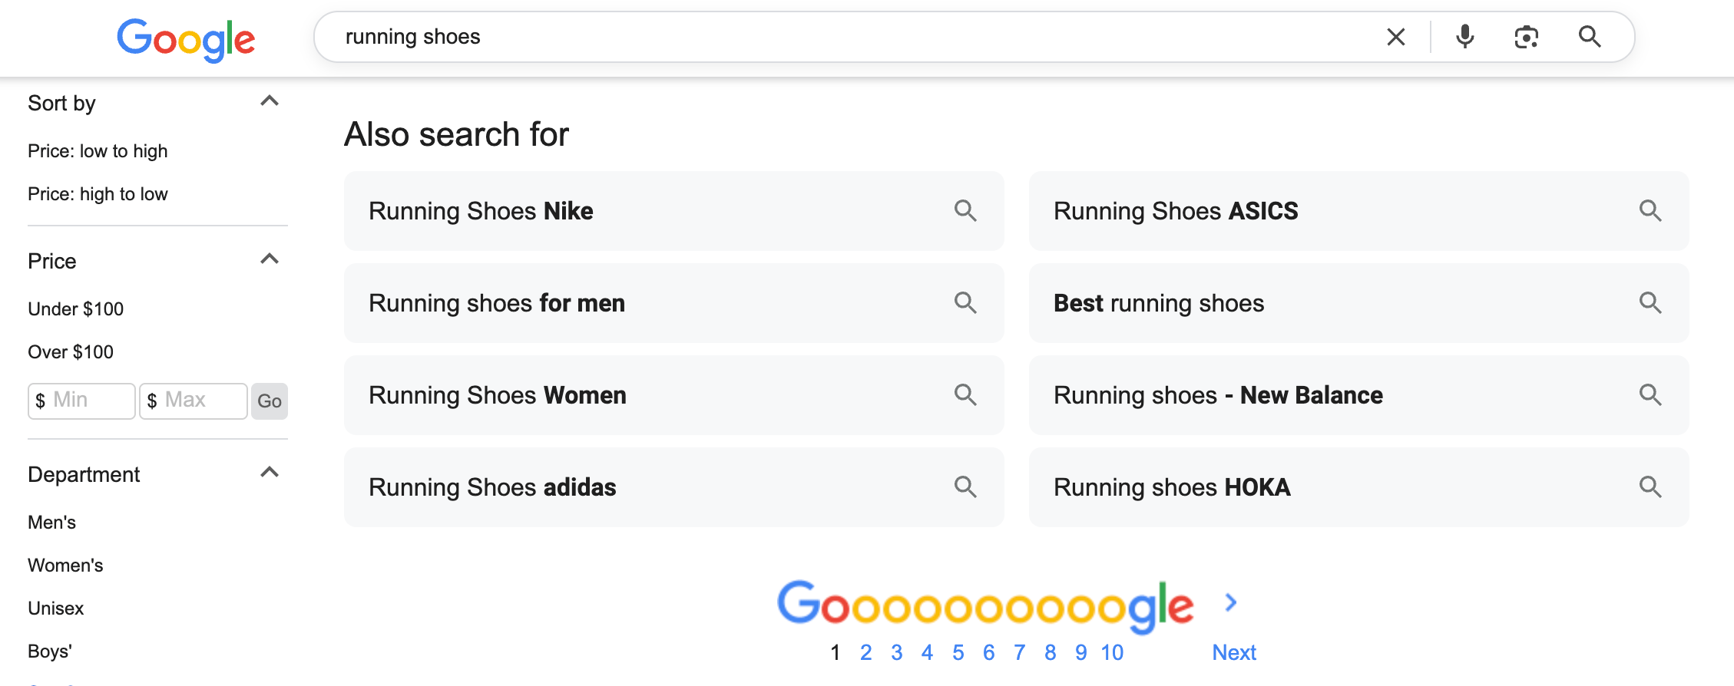Click the Next page arrow chevron
Screen dimensions: 1734x686
(x=1231, y=603)
